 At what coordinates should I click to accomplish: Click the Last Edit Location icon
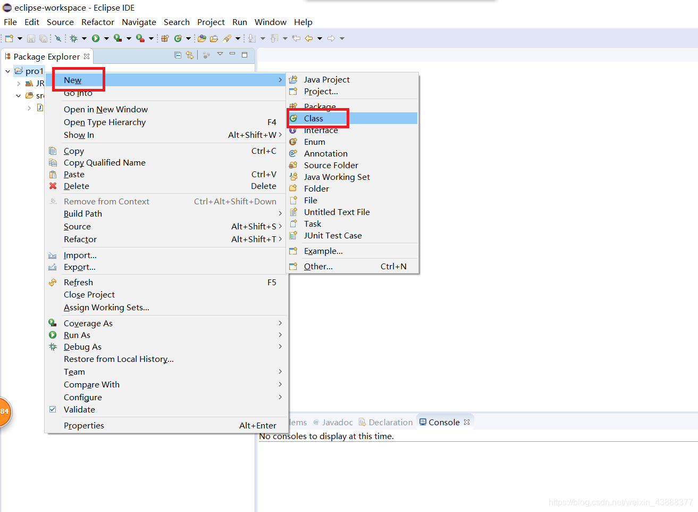(x=296, y=38)
